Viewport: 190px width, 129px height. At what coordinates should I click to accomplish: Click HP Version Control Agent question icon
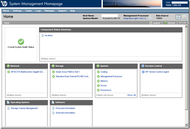click(x=143, y=72)
